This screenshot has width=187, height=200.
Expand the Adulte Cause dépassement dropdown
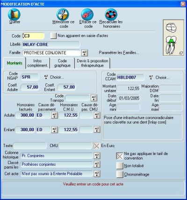pos(55,115)
